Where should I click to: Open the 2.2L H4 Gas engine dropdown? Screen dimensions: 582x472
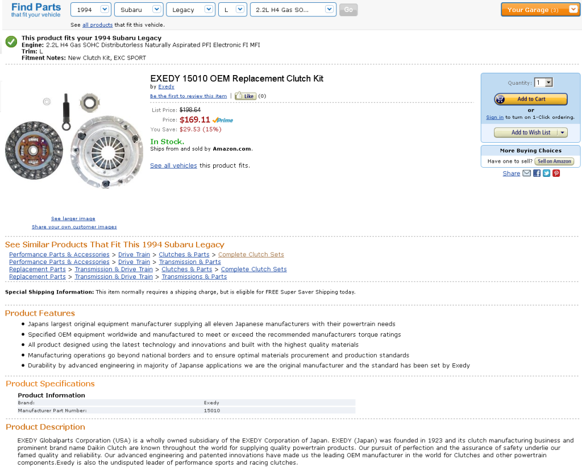[x=293, y=10]
